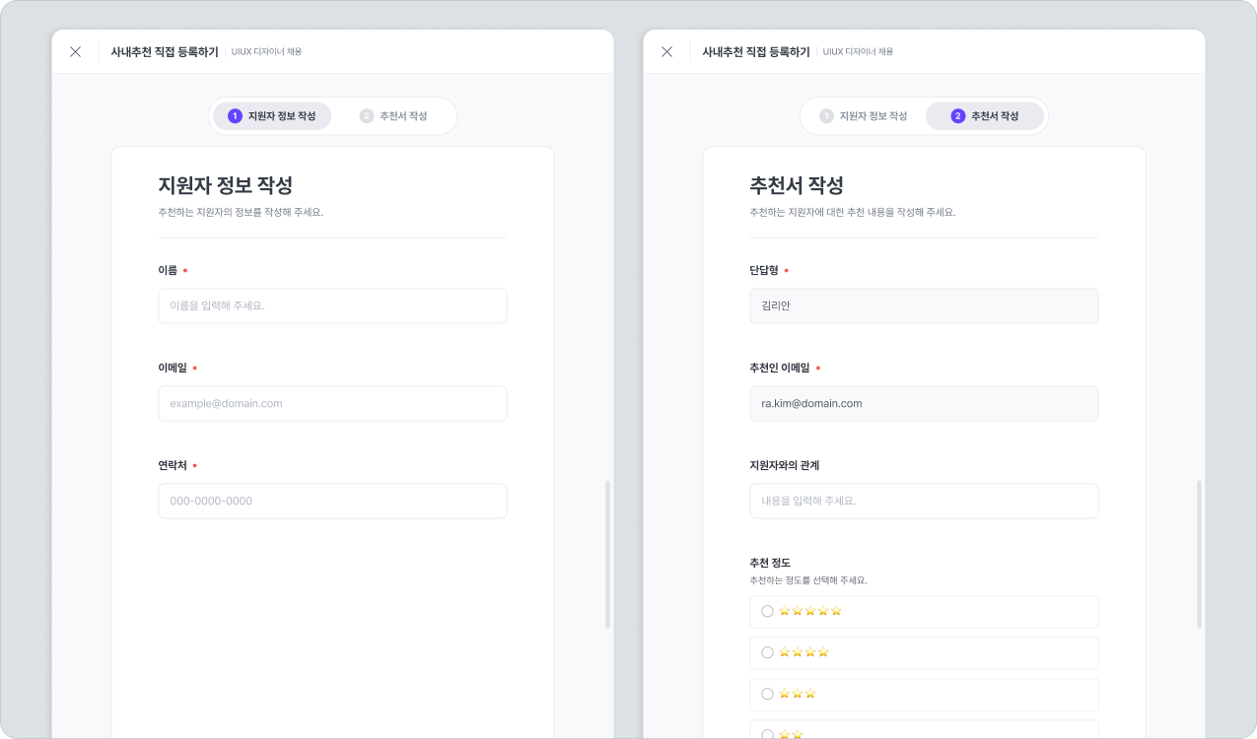
Task: Close the right registration panel with X
Action: click(666, 52)
